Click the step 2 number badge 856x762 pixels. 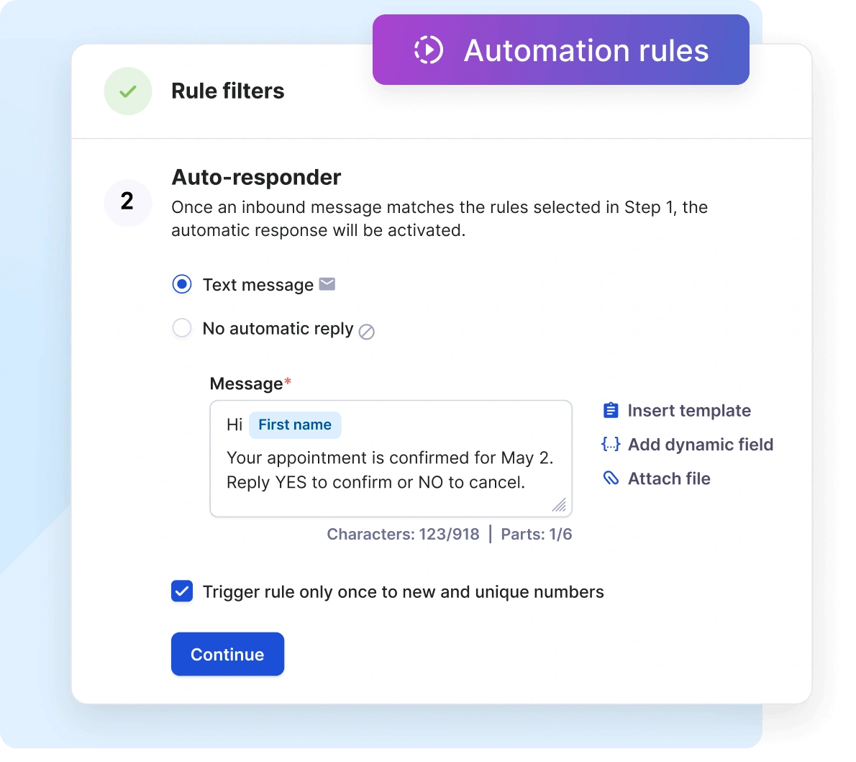[128, 203]
